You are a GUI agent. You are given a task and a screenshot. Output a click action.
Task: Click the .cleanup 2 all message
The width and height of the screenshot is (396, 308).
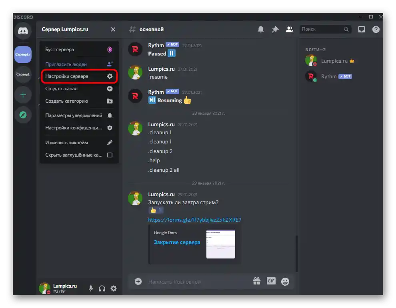click(x=164, y=170)
